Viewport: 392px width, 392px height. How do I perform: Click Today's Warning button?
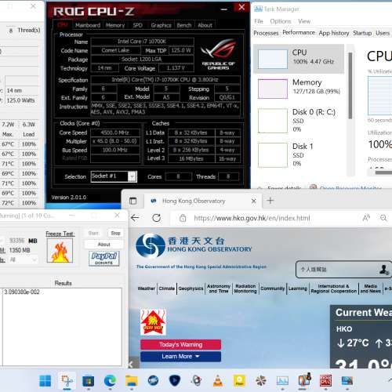(180, 344)
